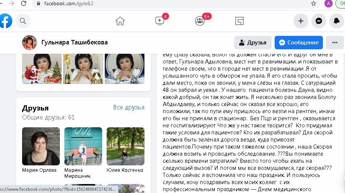Open the Messenger chat icon
This screenshot has width=345, height=193.
point(319,21)
